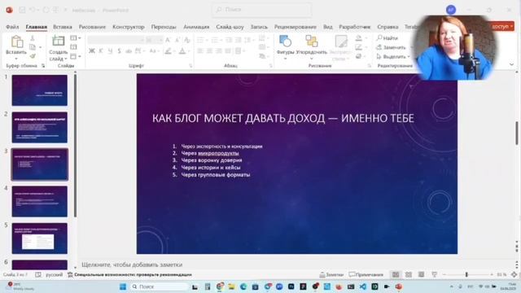Click the Reset slide icon
This screenshot has width=521, height=293.
74,47
